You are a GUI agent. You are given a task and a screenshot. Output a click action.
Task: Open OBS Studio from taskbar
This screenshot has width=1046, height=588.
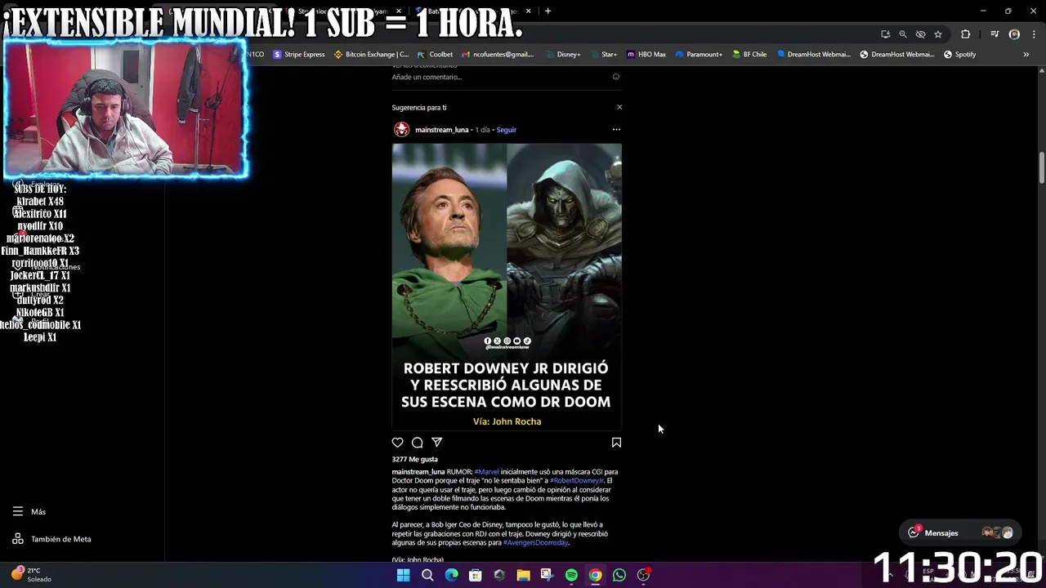tap(643, 575)
